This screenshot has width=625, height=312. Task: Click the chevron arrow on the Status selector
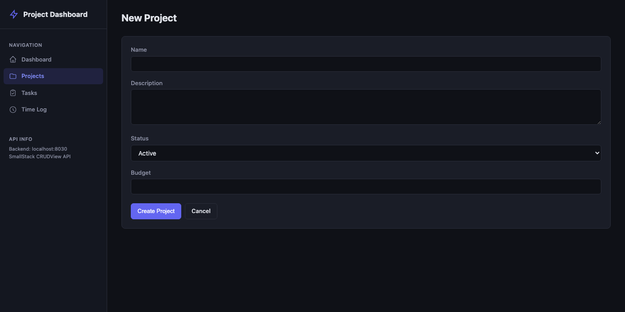[597, 153]
